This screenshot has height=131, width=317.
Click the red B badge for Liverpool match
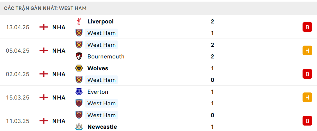click(307, 27)
